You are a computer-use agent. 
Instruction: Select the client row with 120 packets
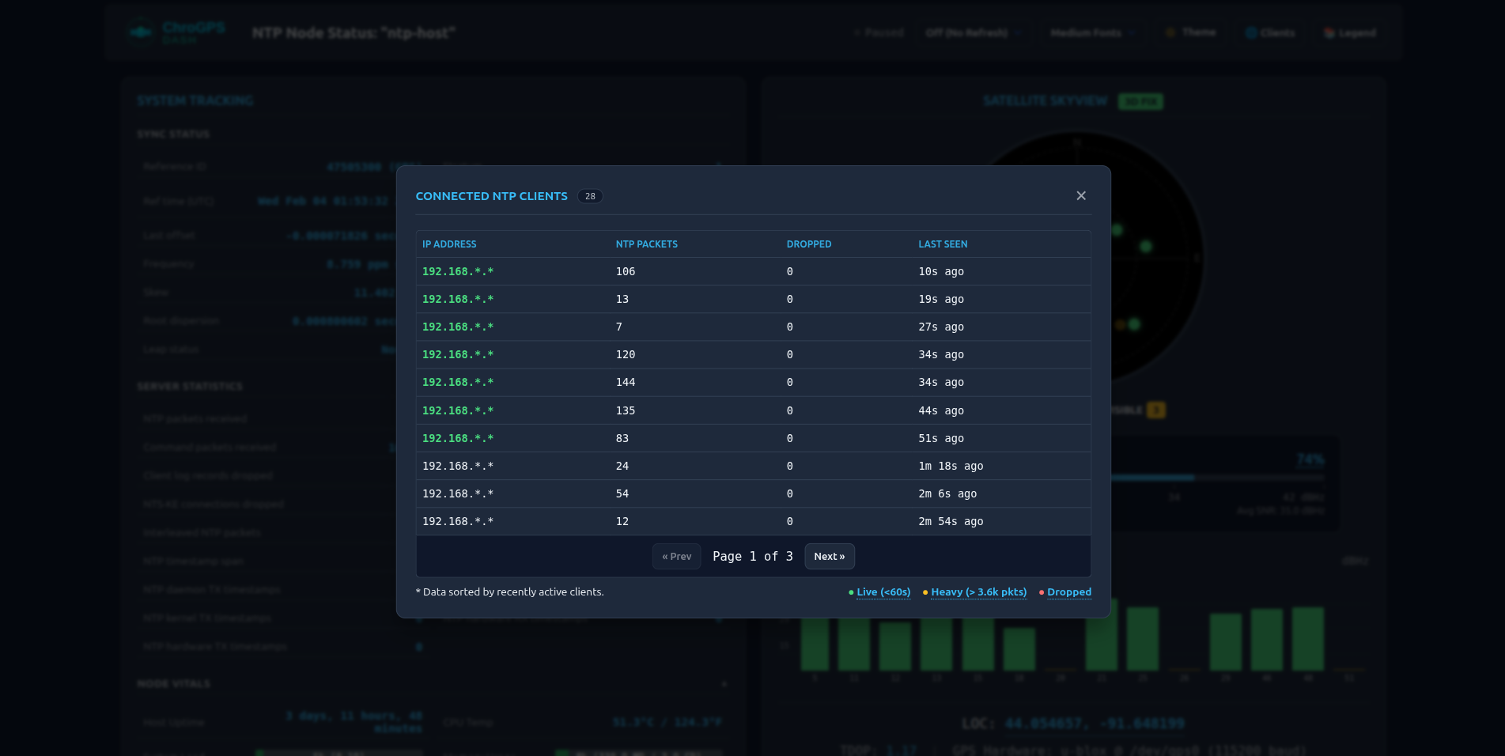point(752,355)
